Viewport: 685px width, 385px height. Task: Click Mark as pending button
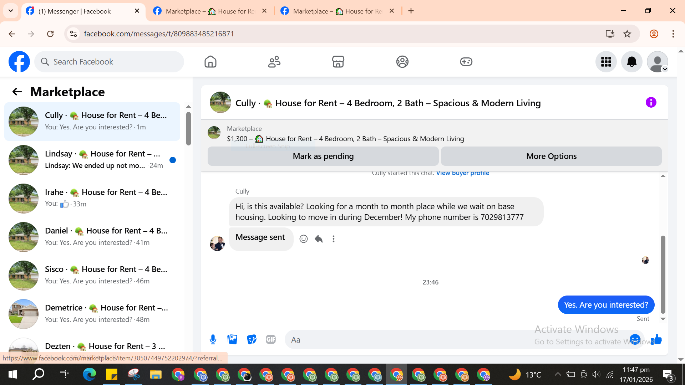pyautogui.click(x=323, y=156)
